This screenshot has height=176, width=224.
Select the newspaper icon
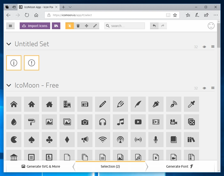pyautogui.click(x=85, y=104)
